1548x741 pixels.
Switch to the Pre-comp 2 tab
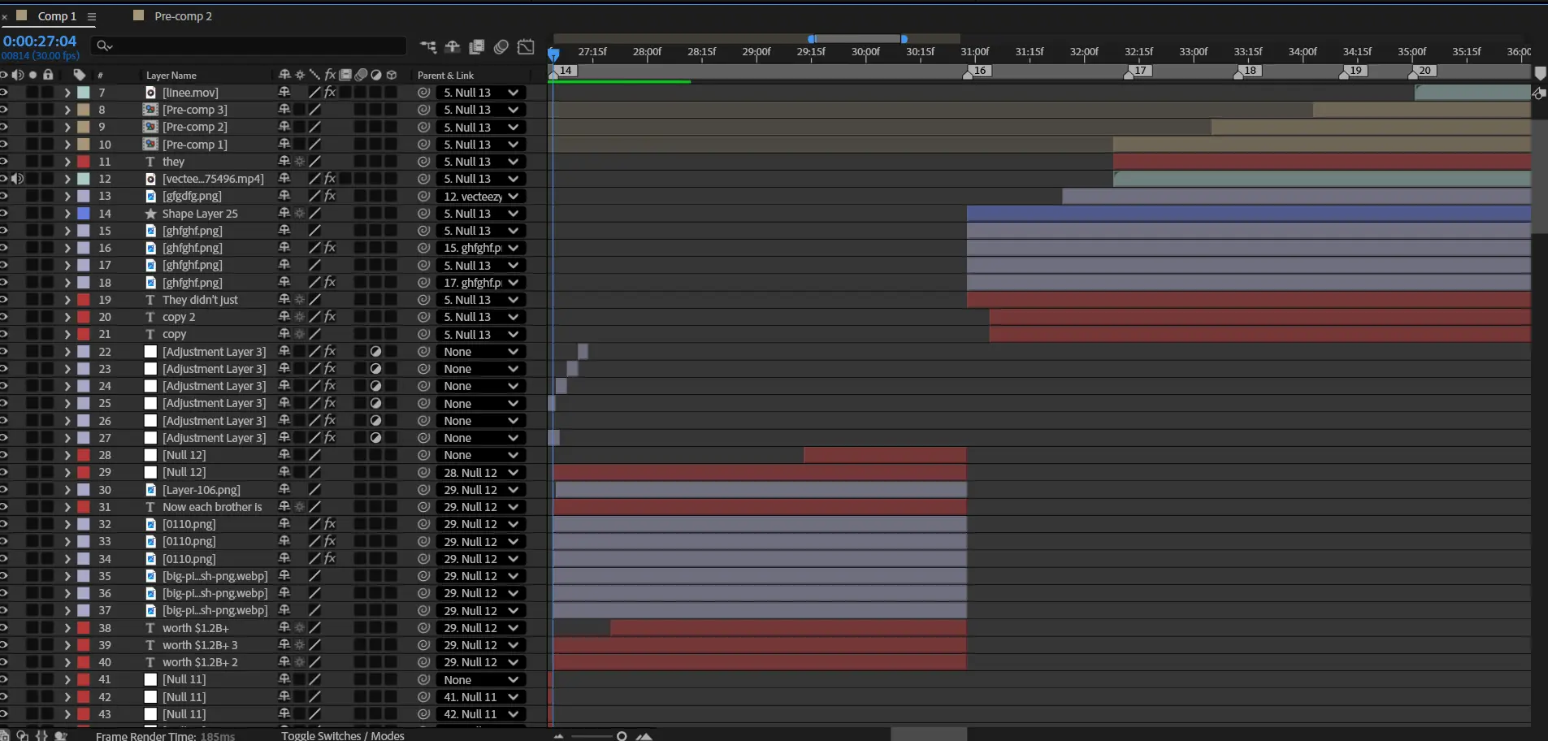(183, 16)
